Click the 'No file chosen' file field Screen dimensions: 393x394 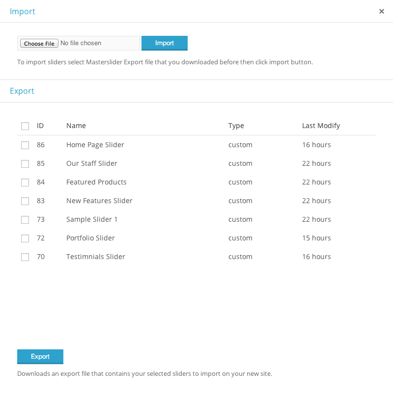[x=98, y=43]
